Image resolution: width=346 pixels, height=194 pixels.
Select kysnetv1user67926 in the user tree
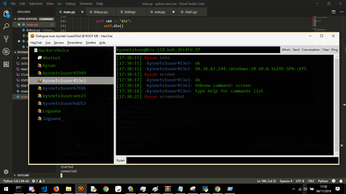tap(64, 88)
